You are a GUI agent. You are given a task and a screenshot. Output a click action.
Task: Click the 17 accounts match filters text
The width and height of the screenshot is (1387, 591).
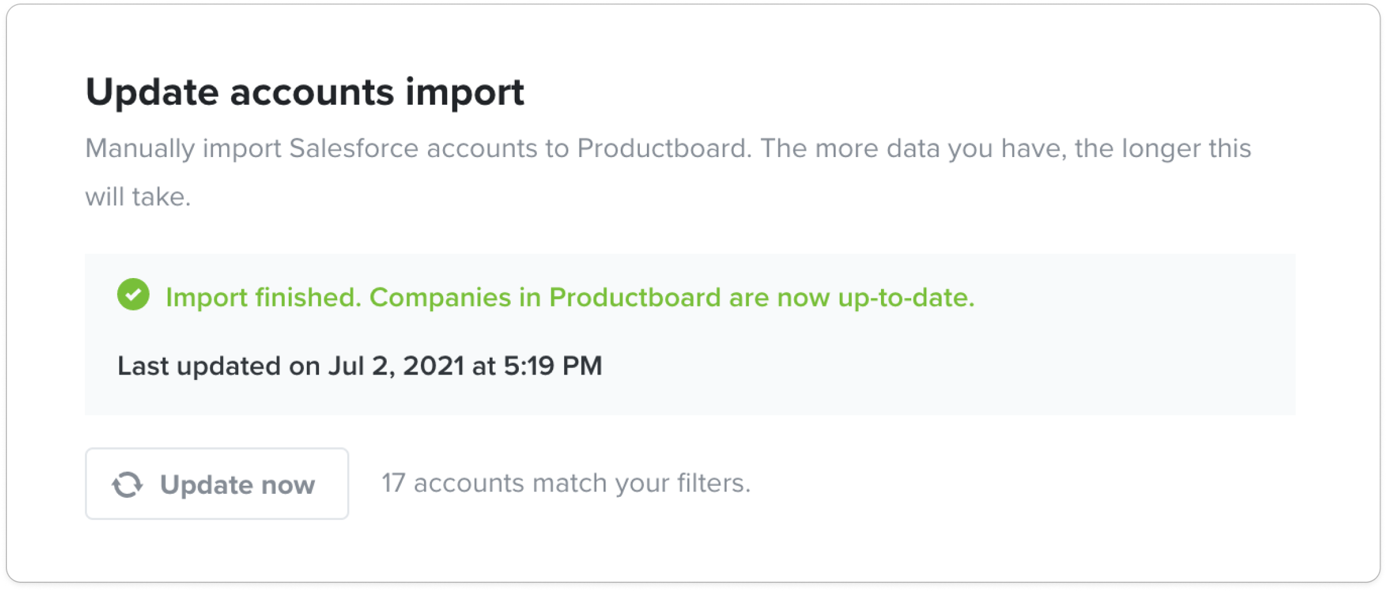tap(566, 483)
